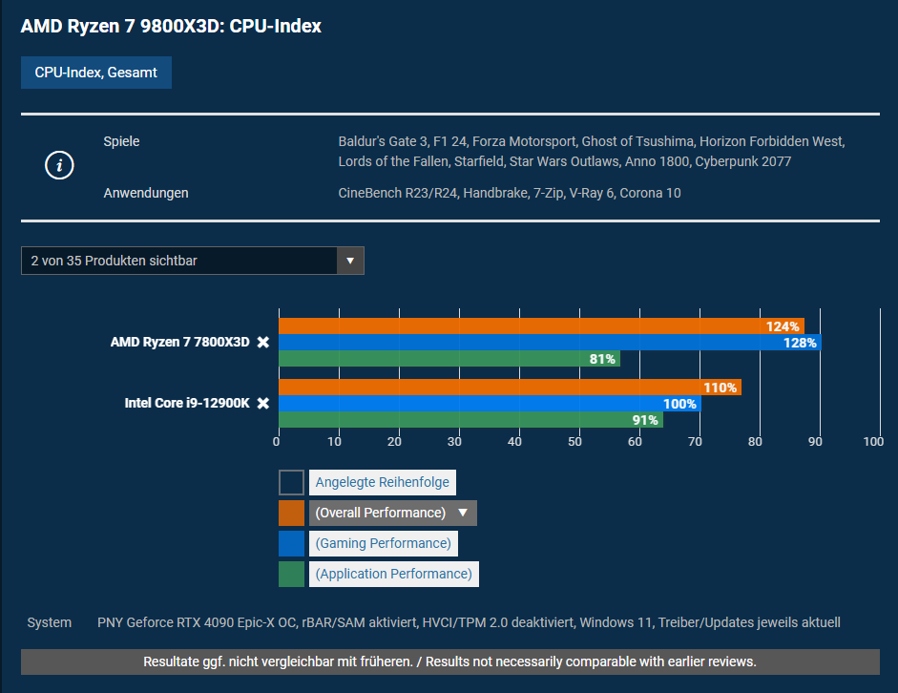Remove Intel Core i9-12900K with its X icon
898x693 pixels.
(x=263, y=403)
